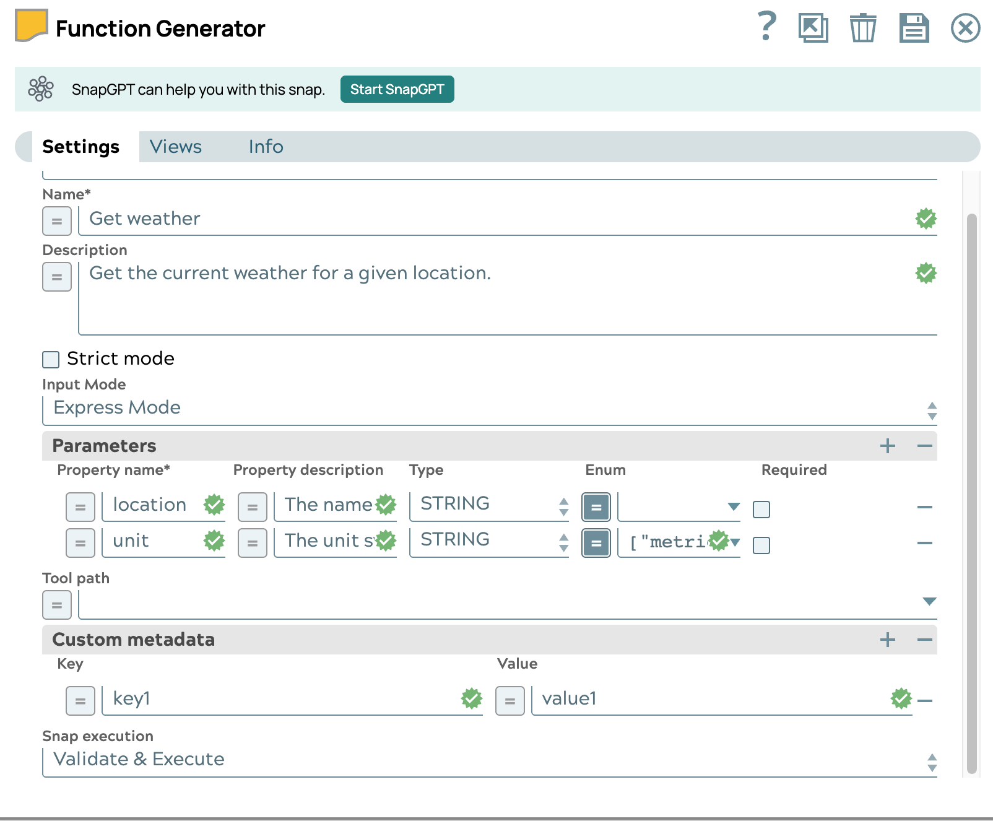Pop out the snap settings dialog
993x821 pixels.
click(814, 27)
